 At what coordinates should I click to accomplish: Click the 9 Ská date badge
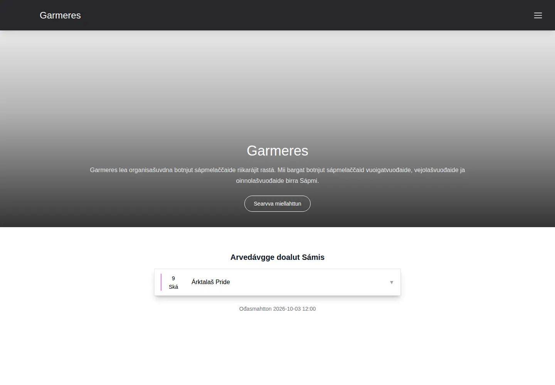[173, 283]
